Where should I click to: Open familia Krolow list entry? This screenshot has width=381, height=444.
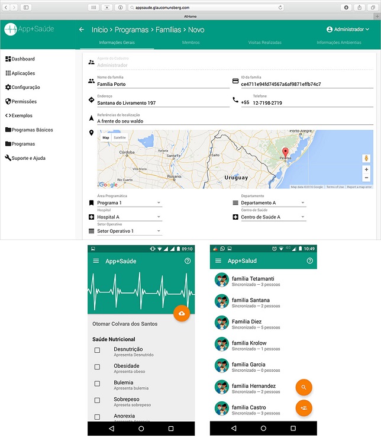(263, 345)
